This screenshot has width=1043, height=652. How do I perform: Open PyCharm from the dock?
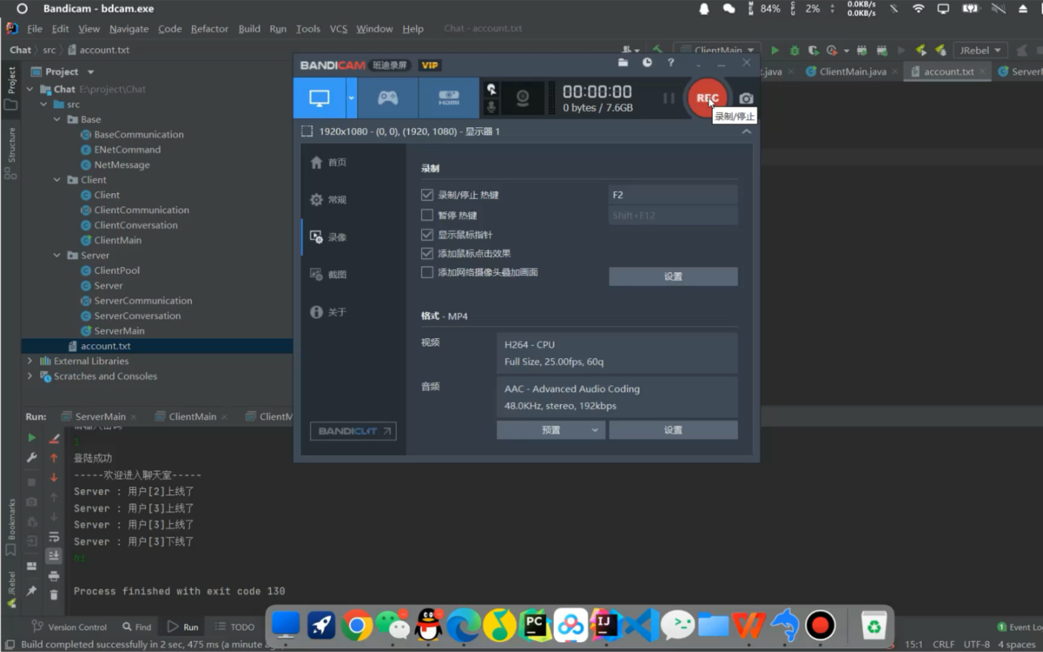click(x=535, y=625)
